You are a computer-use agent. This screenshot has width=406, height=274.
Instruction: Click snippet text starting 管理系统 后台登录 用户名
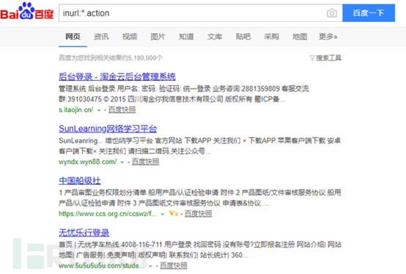184,94
